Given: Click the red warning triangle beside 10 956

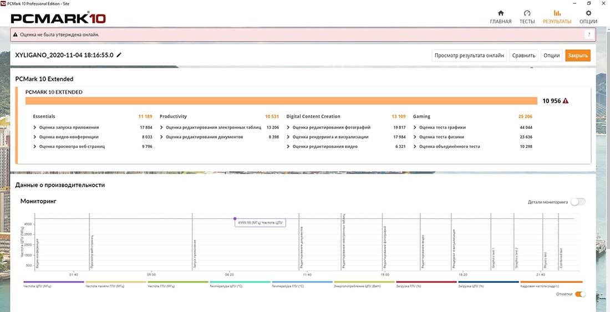Looking at the screenshot, I should (566, 101).
